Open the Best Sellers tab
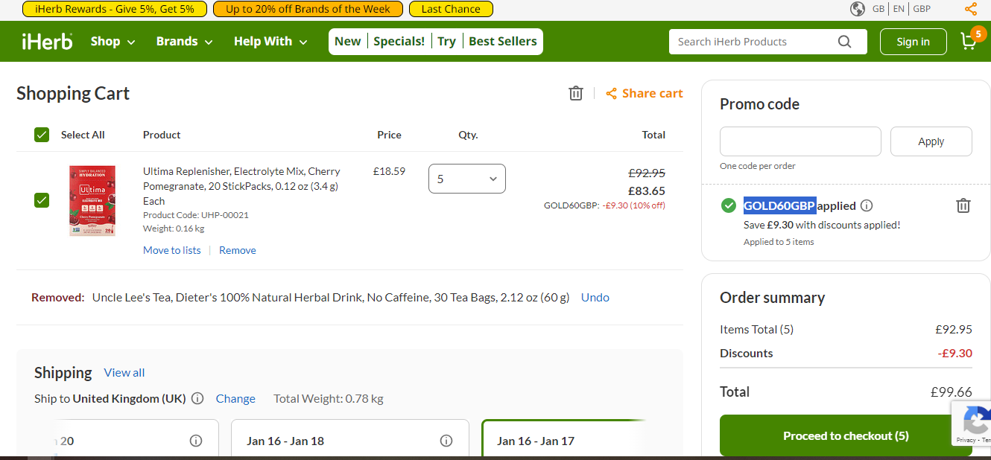The width and height of the screenshot is (991, 460). pos(503,42)
